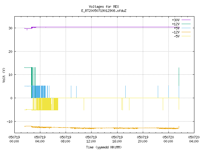The height and width of the screenshot is (150, 200).
Task: Click the green +12V legend line sample
Action: (x=186, y=24)
